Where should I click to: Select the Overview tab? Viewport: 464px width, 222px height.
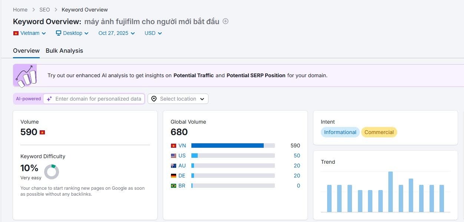pyautogui.click(x=26, y=51)
